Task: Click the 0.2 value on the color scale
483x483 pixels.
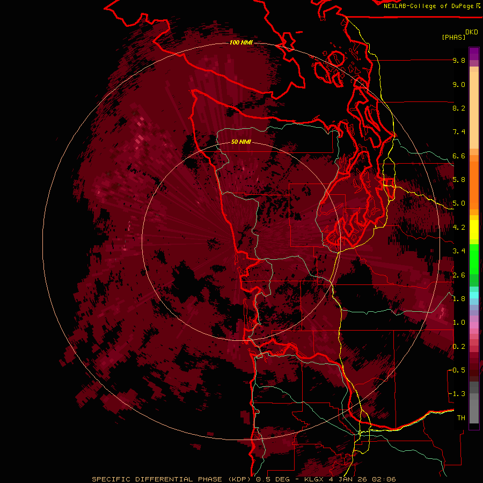Action: pyautogui.click(x=459, y=347)
